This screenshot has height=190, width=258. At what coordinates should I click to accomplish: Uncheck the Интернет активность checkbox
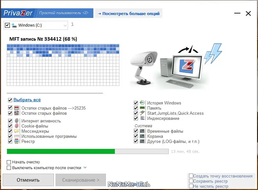10,121
